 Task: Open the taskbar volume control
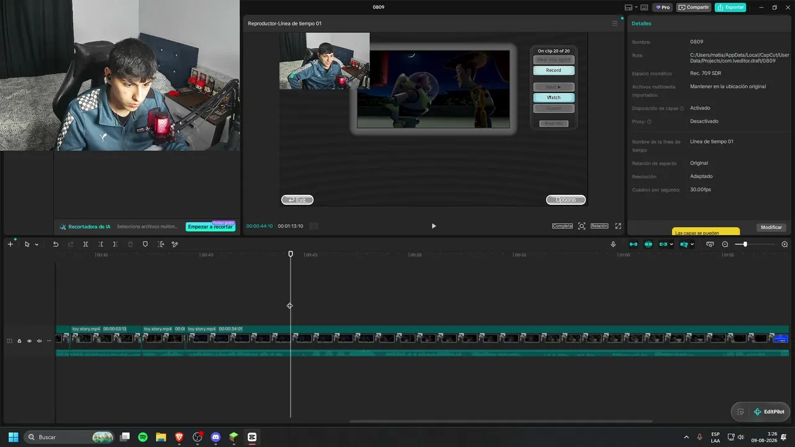coord(740,437)
